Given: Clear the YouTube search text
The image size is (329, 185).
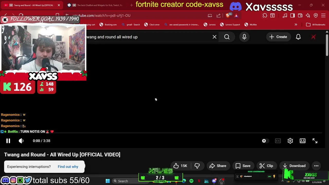Looking at the screenshot, I should pyautogui.click(x=214, y=37).
